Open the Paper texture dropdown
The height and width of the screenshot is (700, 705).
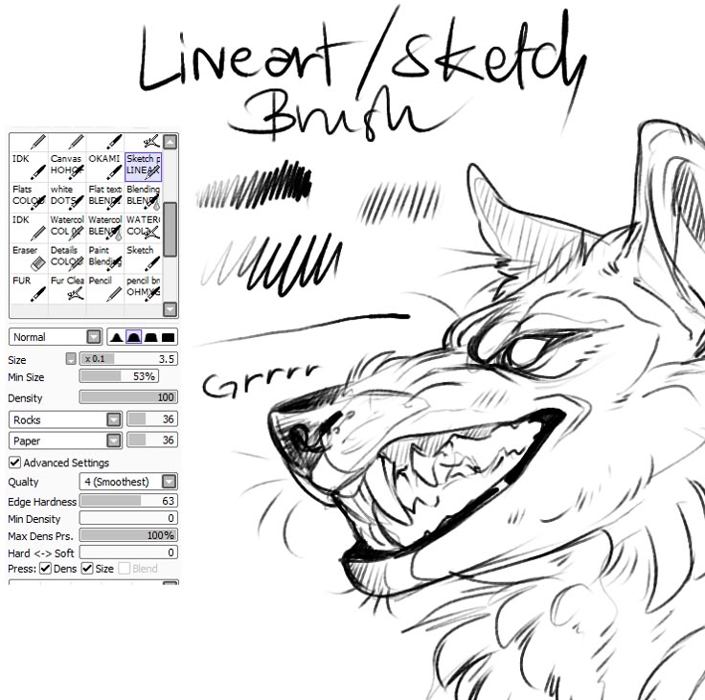(66, 440)
